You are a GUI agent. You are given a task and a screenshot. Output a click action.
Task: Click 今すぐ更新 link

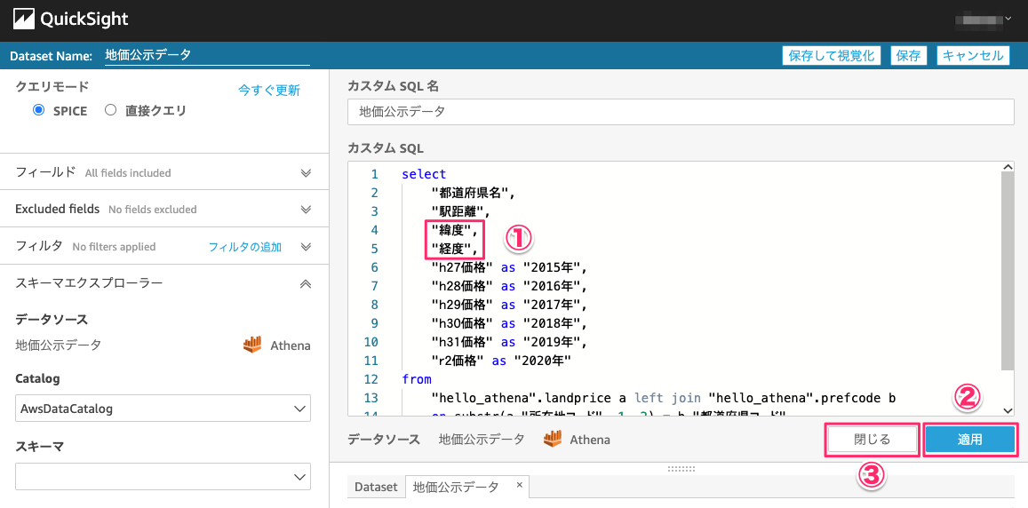pos(269,91)
